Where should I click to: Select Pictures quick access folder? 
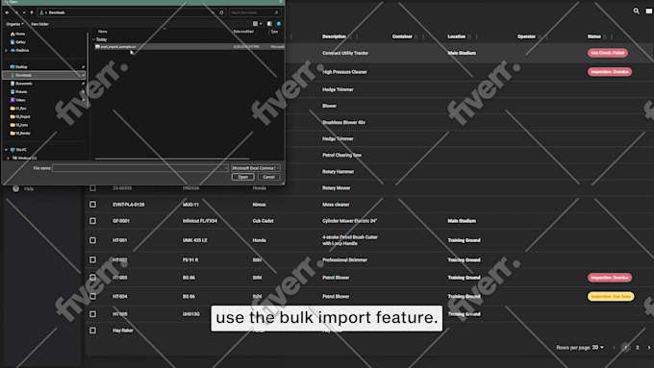tap(18, 91)
